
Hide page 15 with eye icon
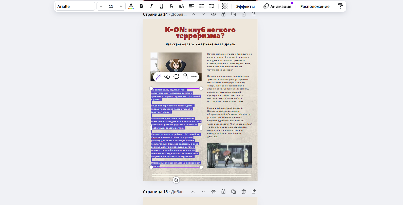[x=214, y=192]
